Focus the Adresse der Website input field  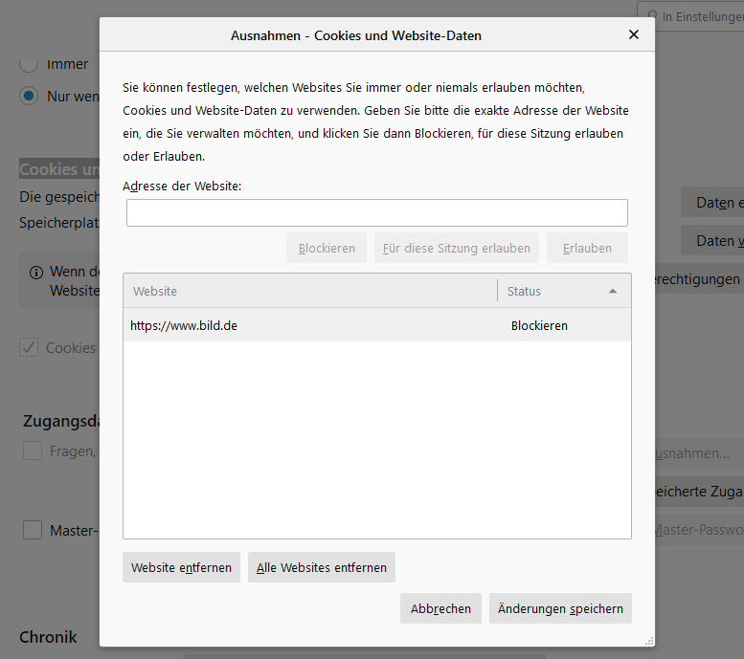coord(376,212)
